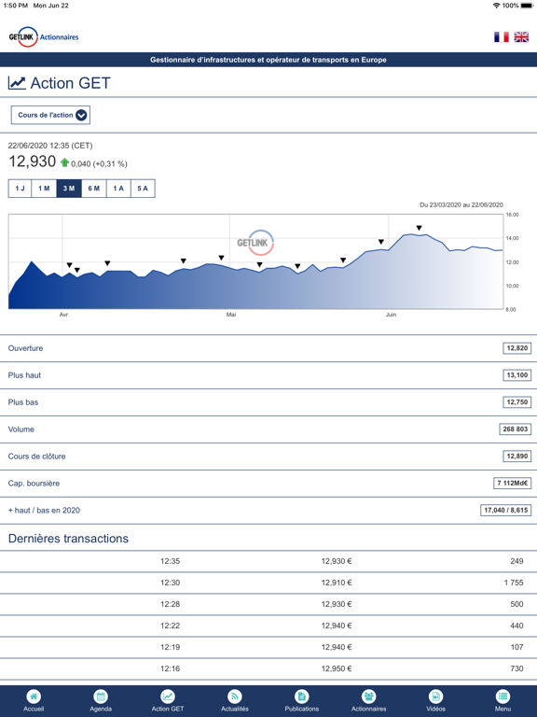
Task: Click the 17,040 / 8,615 yearly range value
Action: (506, 510)
